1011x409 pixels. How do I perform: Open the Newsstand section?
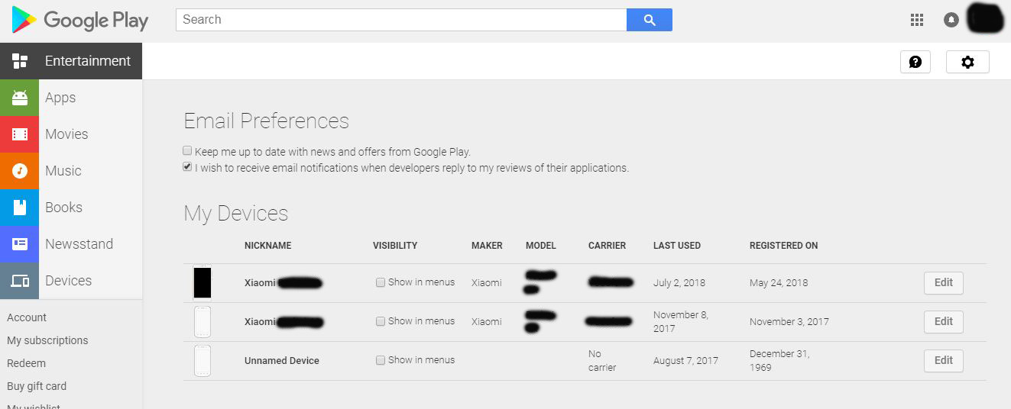(x=79, y=244)
